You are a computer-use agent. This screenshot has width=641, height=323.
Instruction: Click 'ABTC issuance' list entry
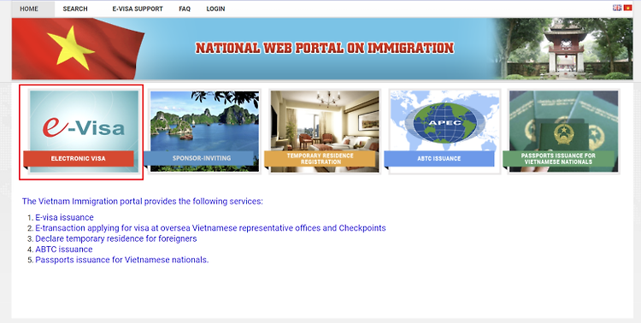[x=64, y=249]
